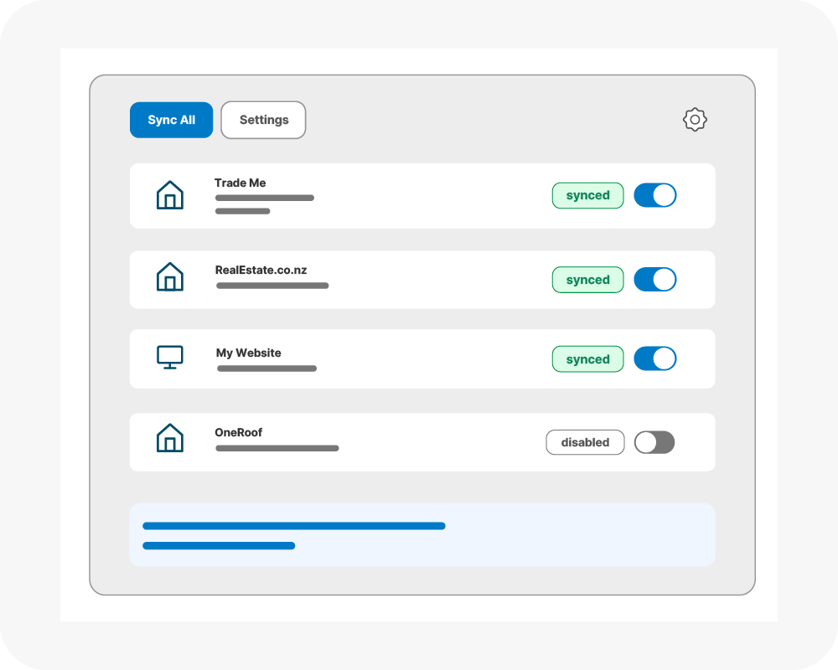Select the My Website synced badge
Image resolution: width=838 pixels, height=670 pixels.
(x=587, y=358)
